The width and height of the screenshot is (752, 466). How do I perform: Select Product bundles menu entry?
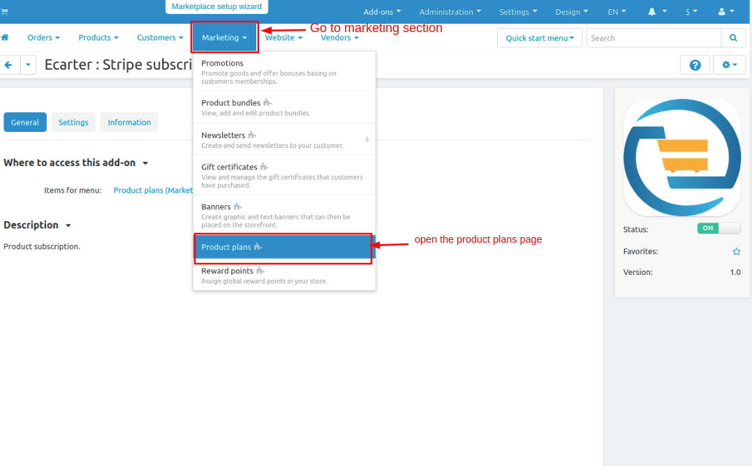pos(284,107)
